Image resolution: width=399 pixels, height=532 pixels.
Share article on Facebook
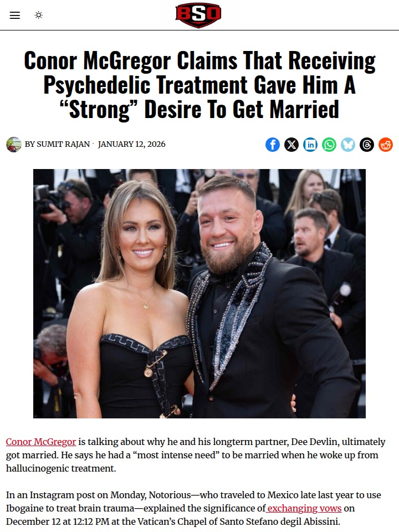273,145
